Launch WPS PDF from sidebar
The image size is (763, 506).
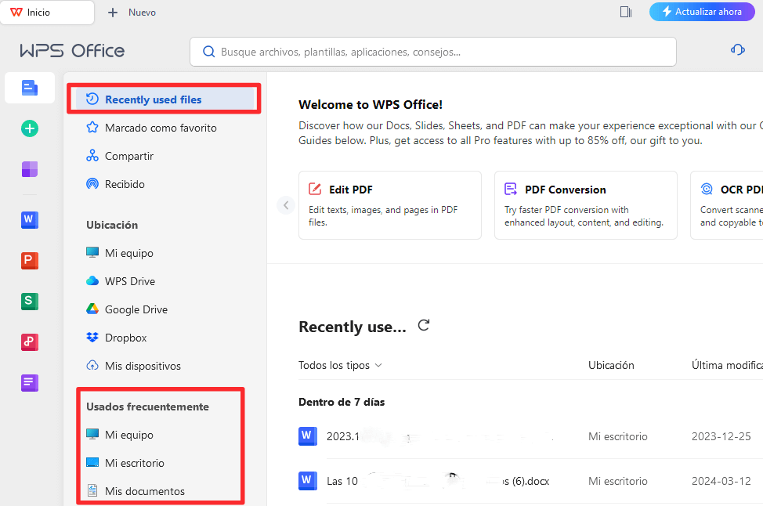click(30, 342)
